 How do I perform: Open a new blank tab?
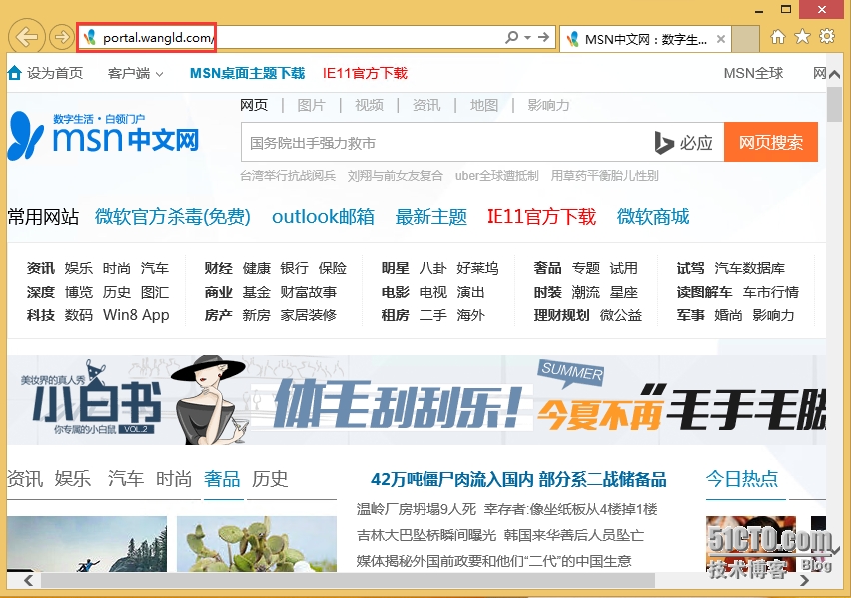[745, 39]
